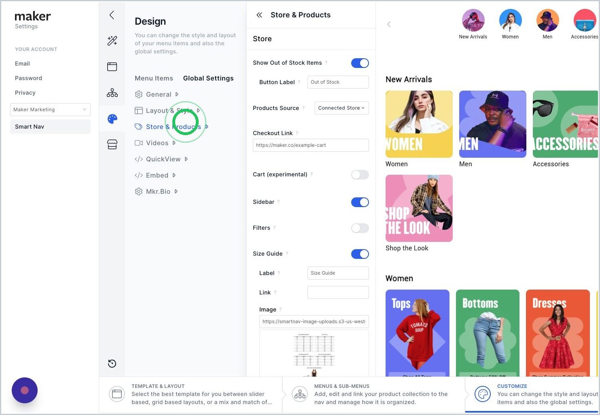Expand the Embed settings section
The image size is (600, 415).
[x=155, y=175]
